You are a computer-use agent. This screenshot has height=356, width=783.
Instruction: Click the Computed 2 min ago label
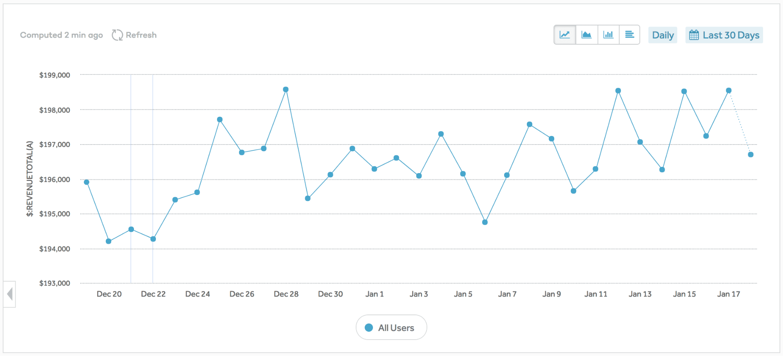(x=61, y=35)
